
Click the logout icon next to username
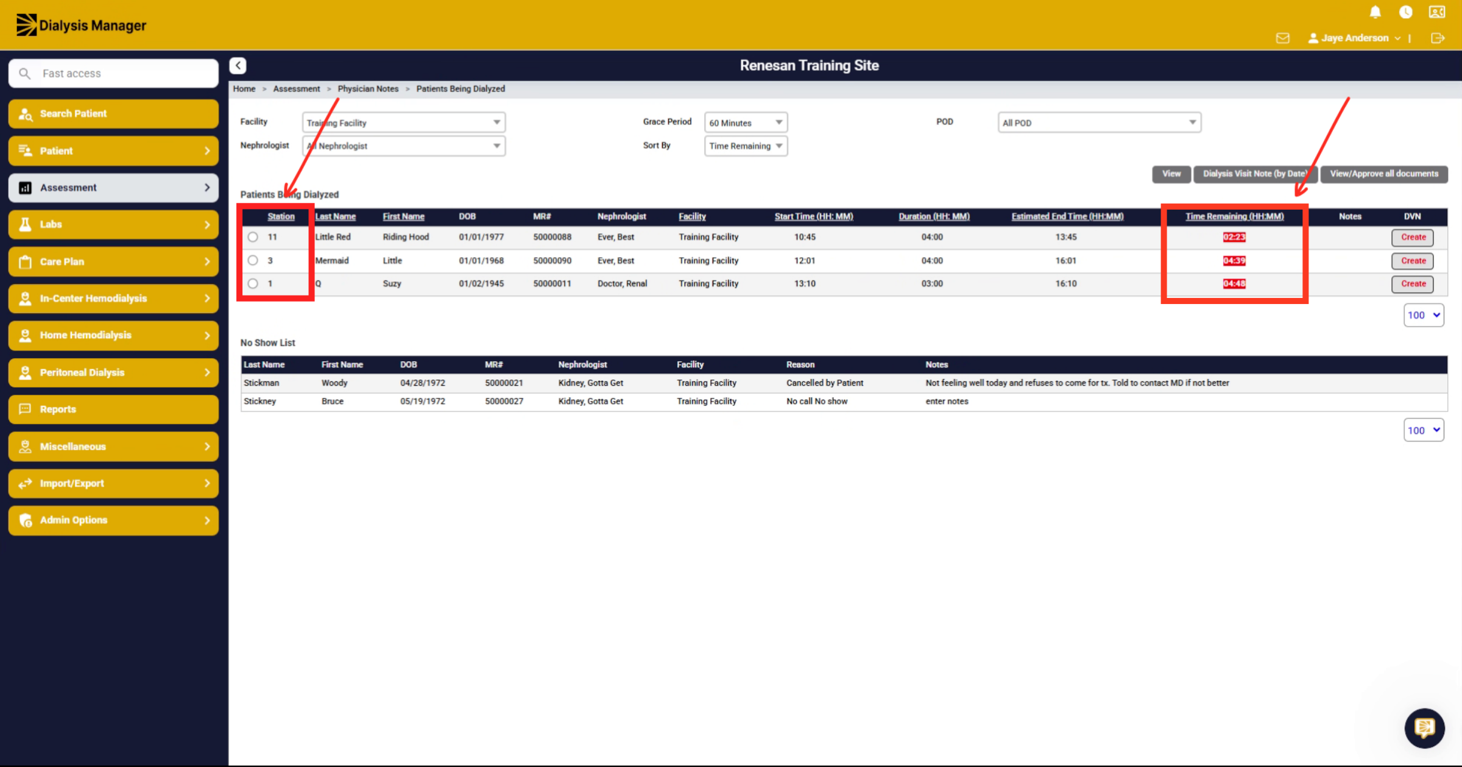click(x=1438, y=38)
